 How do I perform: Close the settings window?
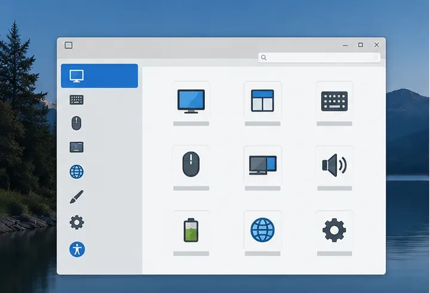[376, 45]
